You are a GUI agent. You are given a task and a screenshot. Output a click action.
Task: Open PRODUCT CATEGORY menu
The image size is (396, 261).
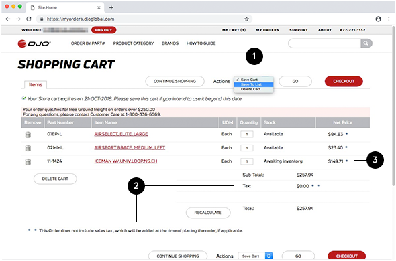pyautogui.click(x=134, y=43)
